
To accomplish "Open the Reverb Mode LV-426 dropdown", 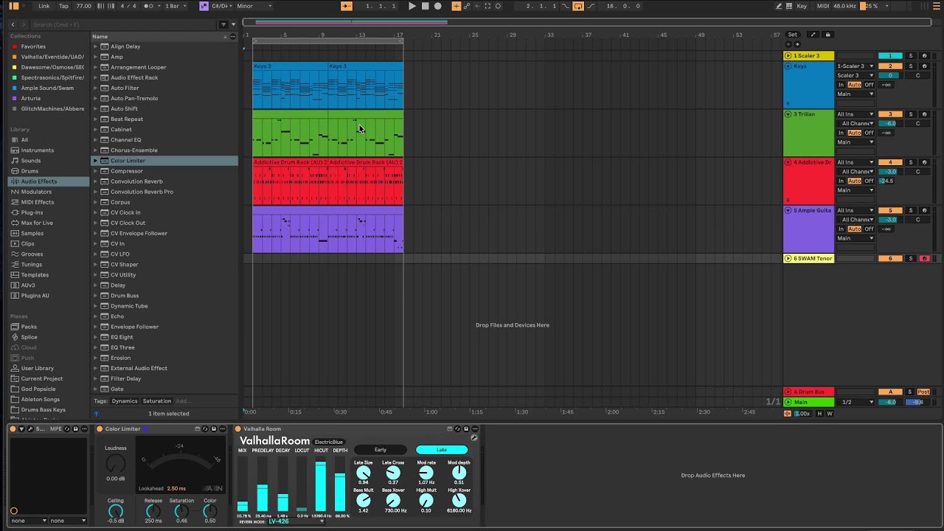I will click(296, 521).
